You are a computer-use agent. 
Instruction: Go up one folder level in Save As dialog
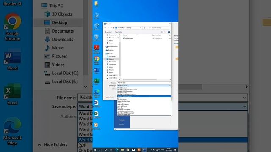(113, 28)
